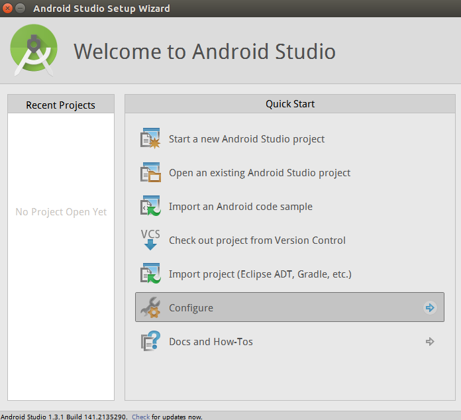The height and width of the screenshot is (420, 461).
Task: Click the green Android Studio logo
Action: pos(34,51)
